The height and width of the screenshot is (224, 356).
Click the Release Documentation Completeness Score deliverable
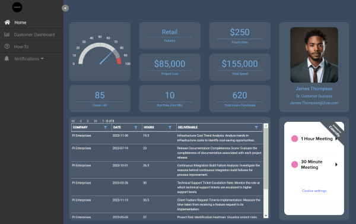pyautogui.click(x=220, y=153)
